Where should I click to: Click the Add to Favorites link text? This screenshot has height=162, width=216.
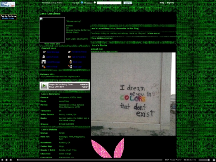[x=79, y=57]
